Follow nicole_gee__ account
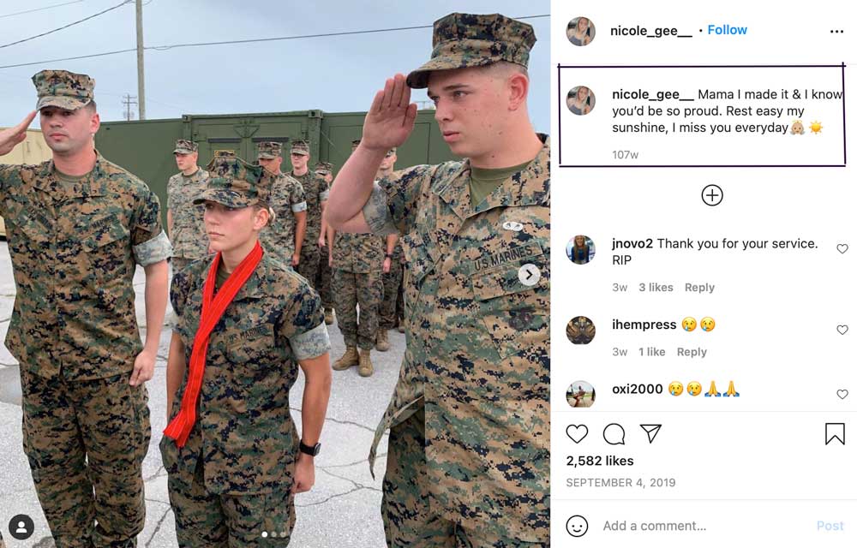Screen dimensions: 857x548 pyautogui.click(x=727, y=30)
